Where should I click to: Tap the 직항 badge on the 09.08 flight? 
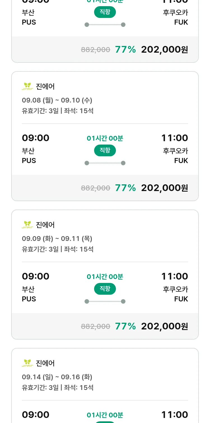click(105, 150)
